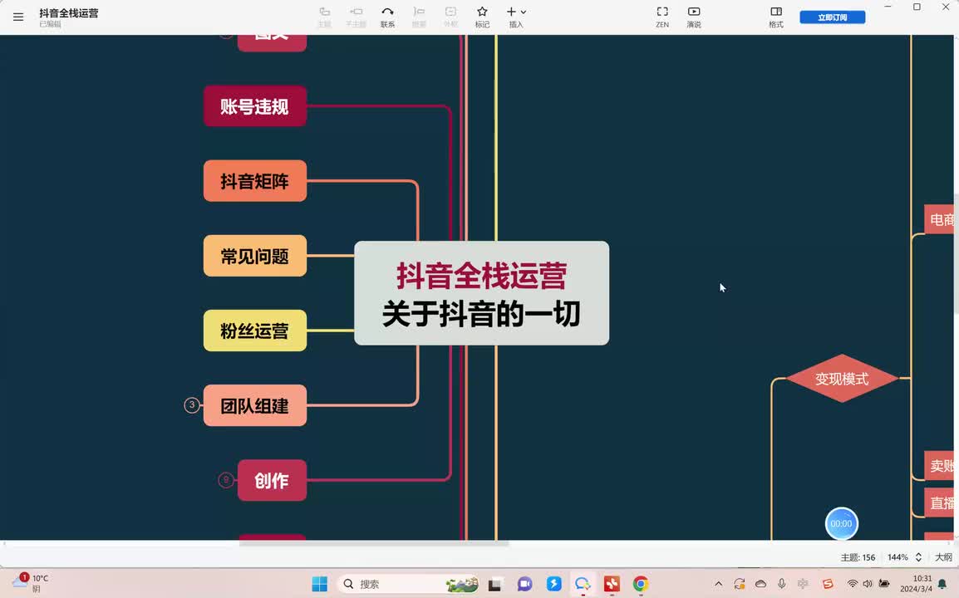This screenshot has width=959, height=598.
Task: Select the 变现模式 diamond node
Action: (x=842, y=379)
